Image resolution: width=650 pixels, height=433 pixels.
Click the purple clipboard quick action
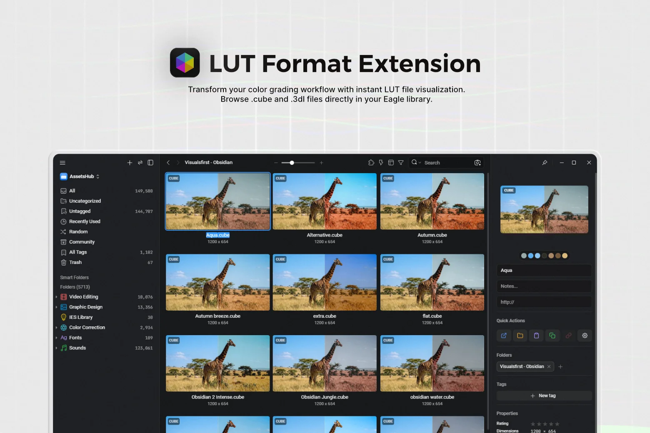[x=536, y=336]
